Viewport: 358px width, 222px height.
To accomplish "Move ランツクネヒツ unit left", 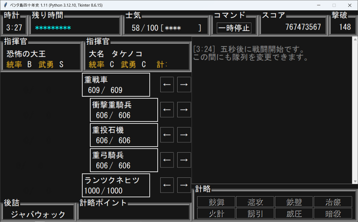I will 167,185.
